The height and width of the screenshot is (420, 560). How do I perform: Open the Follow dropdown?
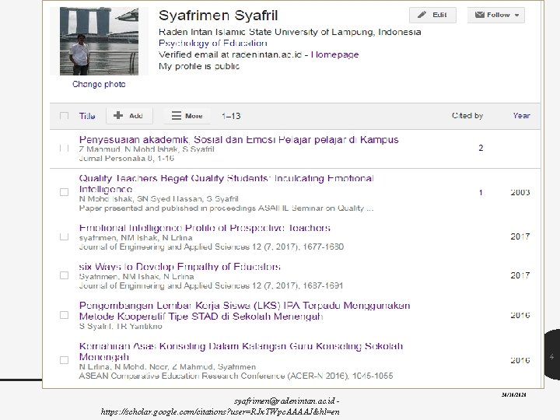tap(496, 15)
